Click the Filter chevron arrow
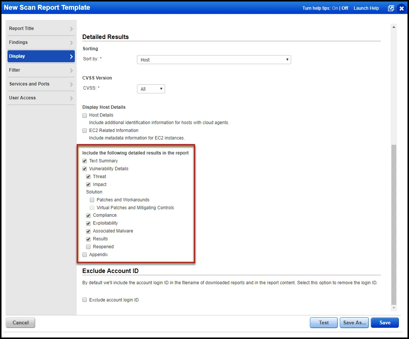Image resolution: width=409 pixels, height=339 pixels. (71, 70)
